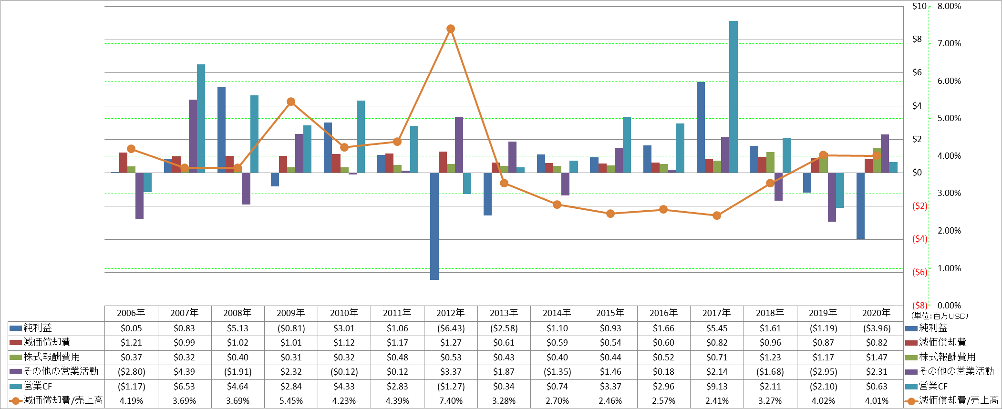The width and height of the screenshot is (1002, 409).
Task: Click the 2017 ratio cell 2.41%
Action: [717, 401]
